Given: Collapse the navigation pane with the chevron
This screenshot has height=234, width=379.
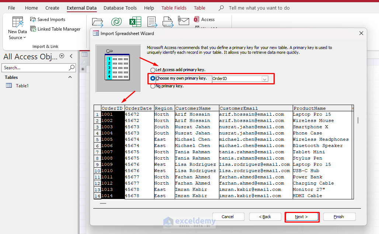Looking at the screenshot, I should tap(71, 56).
